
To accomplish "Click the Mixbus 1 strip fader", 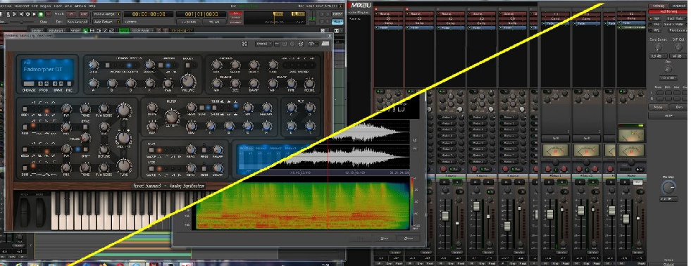I will click(x=550, y=214).
